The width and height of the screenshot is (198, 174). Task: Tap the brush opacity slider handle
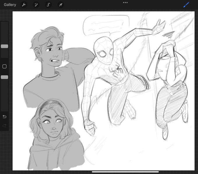[4, 77]
